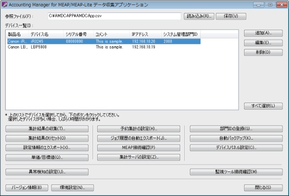Run MEAP接続確認(P) connection check

139,148
